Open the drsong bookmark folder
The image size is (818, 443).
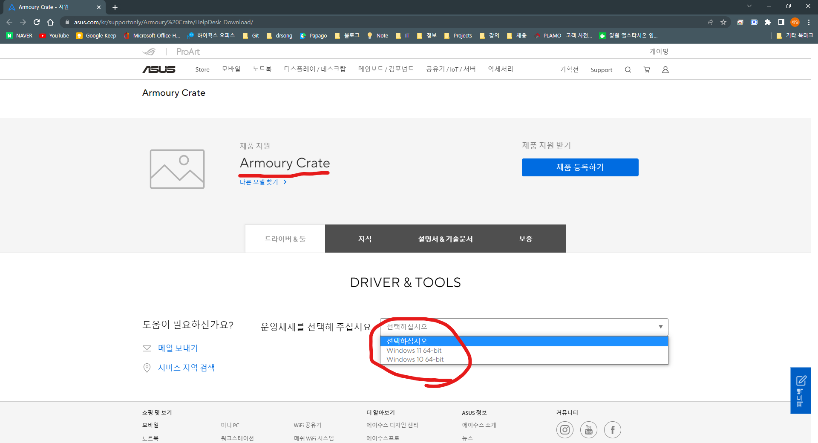279,36
